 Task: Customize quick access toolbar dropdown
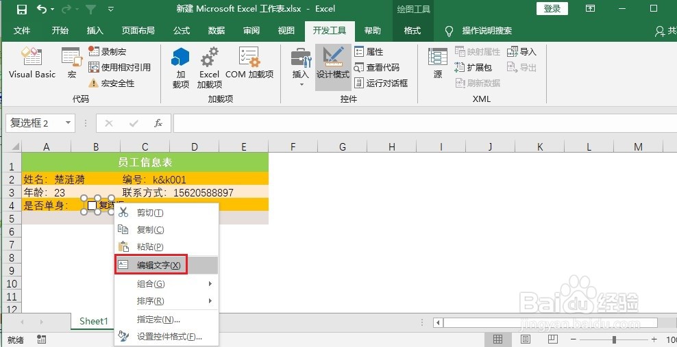pos(111,9)
